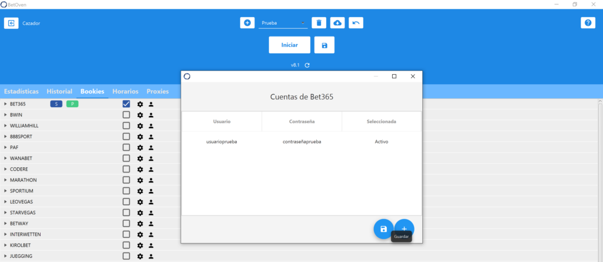Open the Prueba profile dropdown
This screenshot has height=262, width=603.
coord(283,23)
